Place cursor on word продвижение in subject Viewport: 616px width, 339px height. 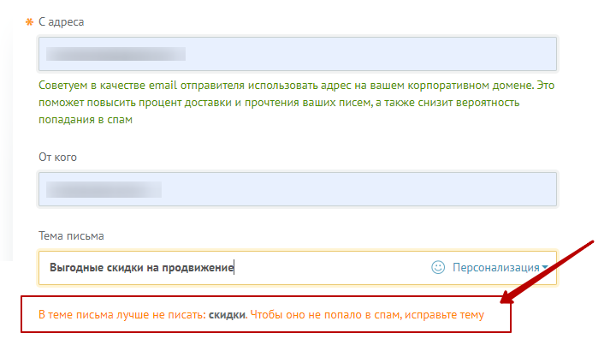pos(198,268)
